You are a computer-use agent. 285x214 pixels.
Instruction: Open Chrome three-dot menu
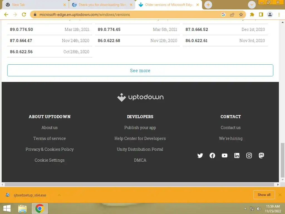tap(279, 14)
